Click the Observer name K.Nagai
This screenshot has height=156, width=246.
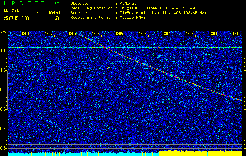pyautogui.click(x=128, y=4)
